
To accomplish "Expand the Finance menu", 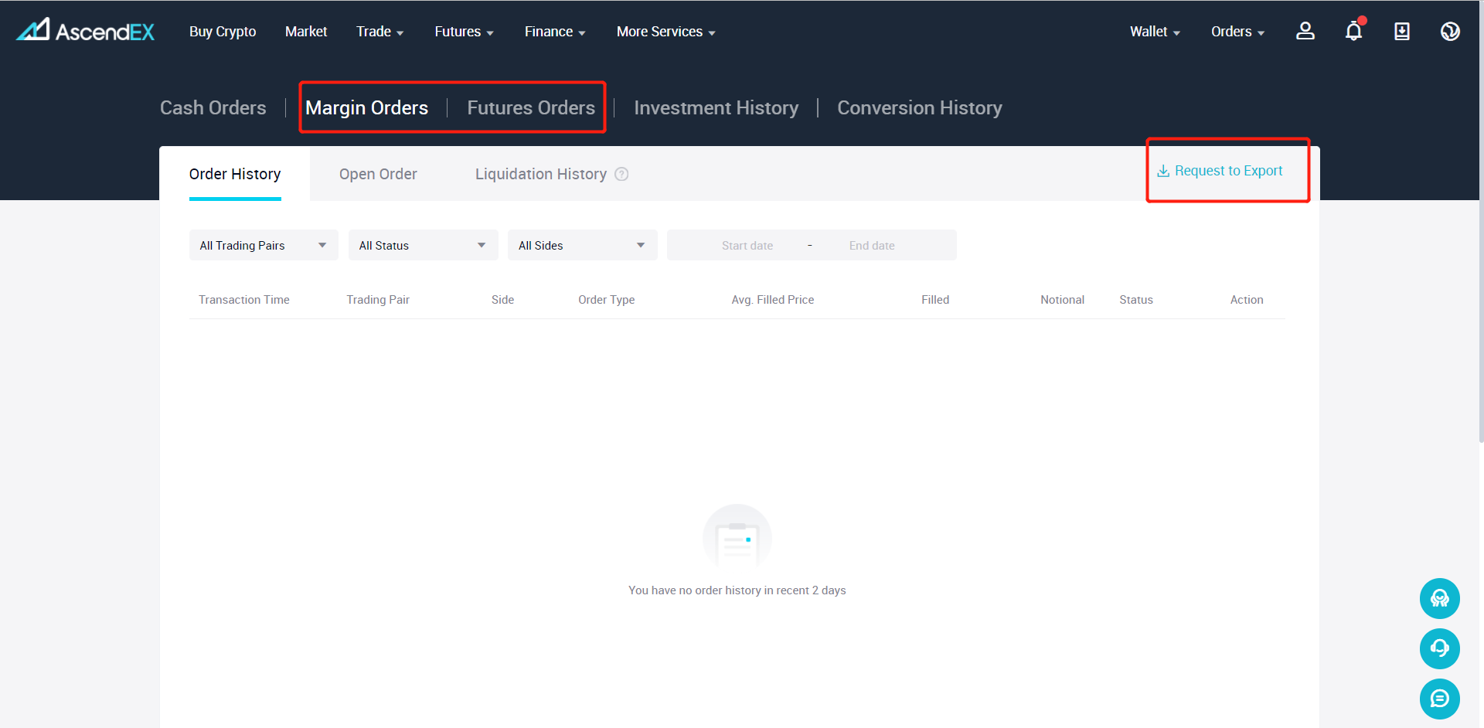I will coord(555,32).
